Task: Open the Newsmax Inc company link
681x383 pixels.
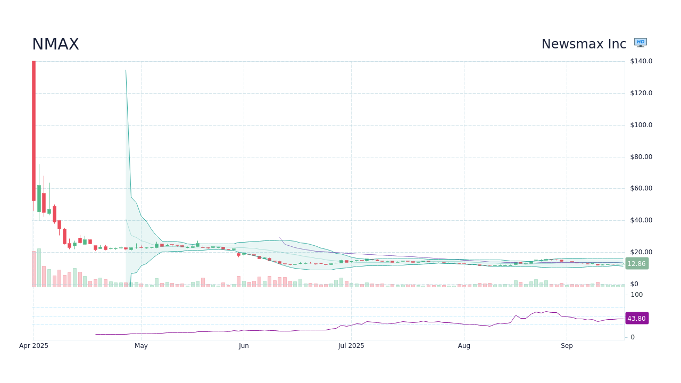Action: pyautogui.click(x=584, y=44)
